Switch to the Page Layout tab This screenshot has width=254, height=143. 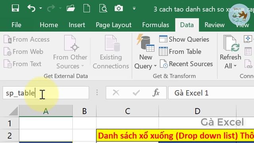tap(114, 25)
